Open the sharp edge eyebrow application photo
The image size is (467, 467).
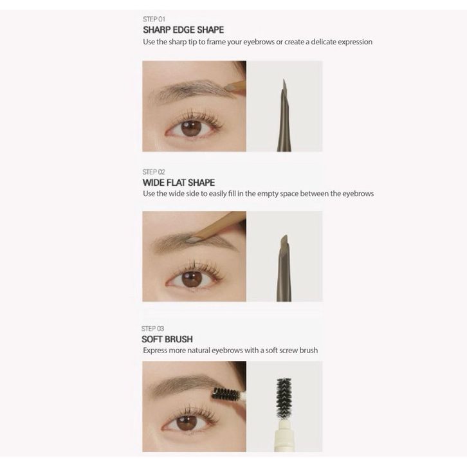(194, 106)
